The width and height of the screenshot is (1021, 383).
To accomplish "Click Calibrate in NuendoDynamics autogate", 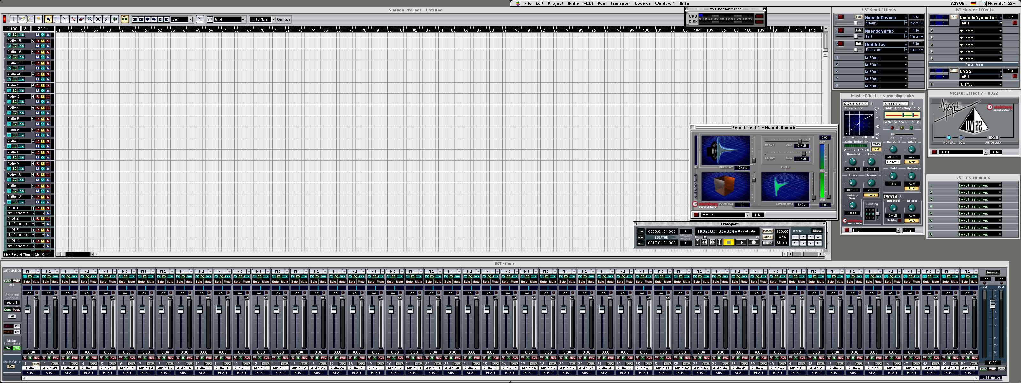I will point(893,162).
